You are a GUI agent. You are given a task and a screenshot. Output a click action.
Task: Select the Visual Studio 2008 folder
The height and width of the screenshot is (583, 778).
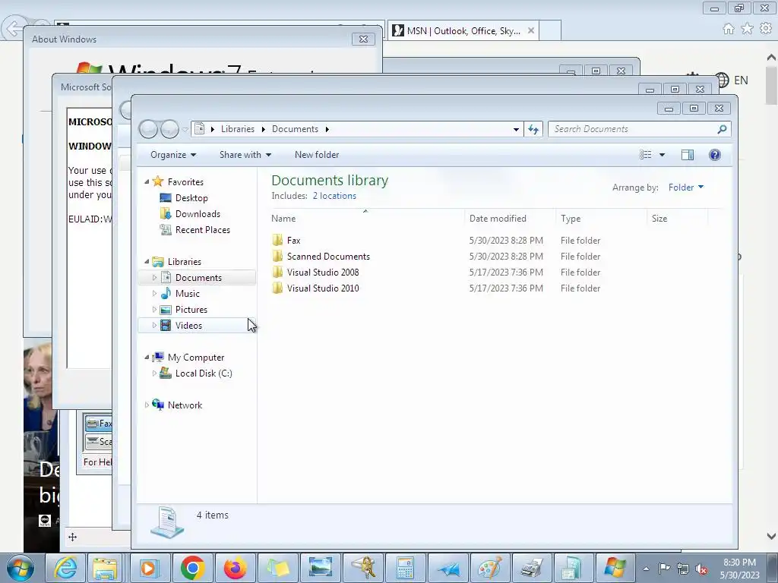tap(315, 273)
